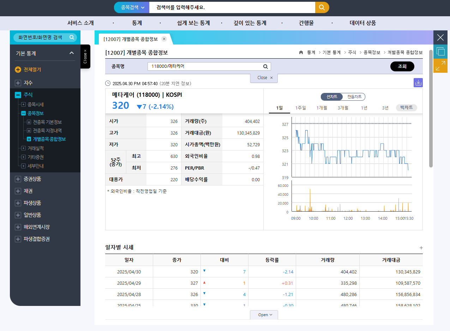450x331 pixels.
Task: Expand the 세부안내 tree node
Action: pos(23,166)
